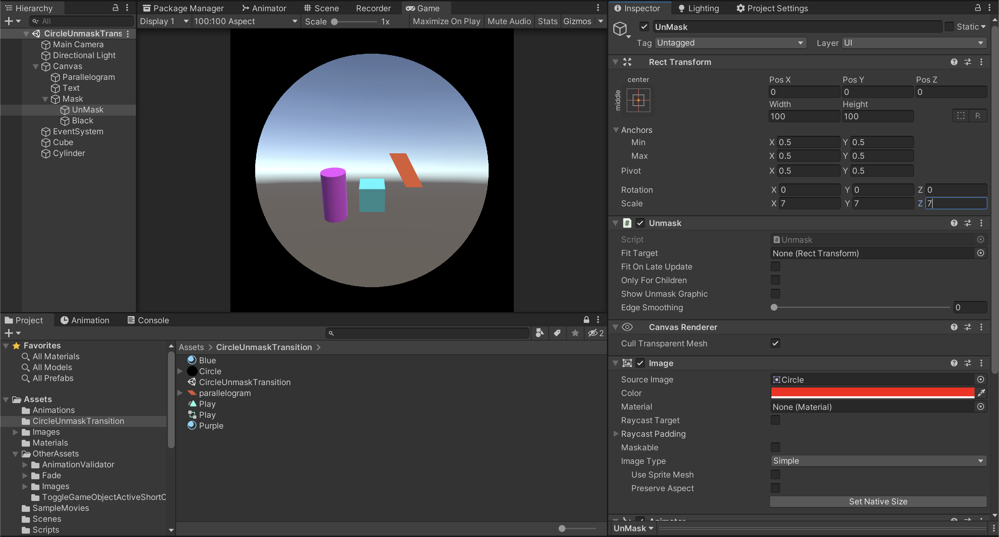Toggle blueprint mode button in Rect Transform
The width and height of the screenshot is (999, 537).
961,116
